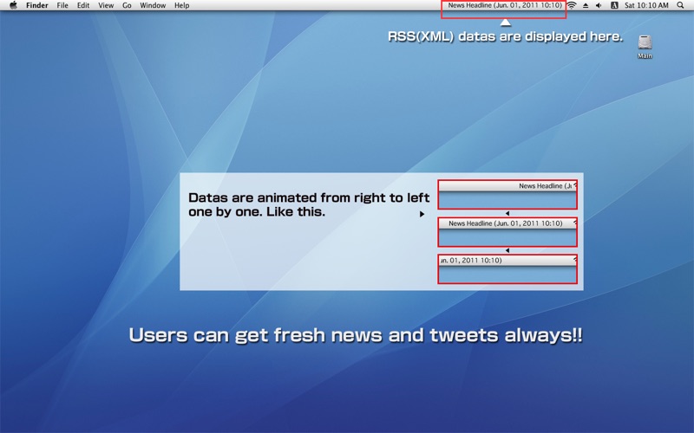694x433 pixels.
Task: Open the Edit menu
Action: pyautogui.click(x=83, y=5)
